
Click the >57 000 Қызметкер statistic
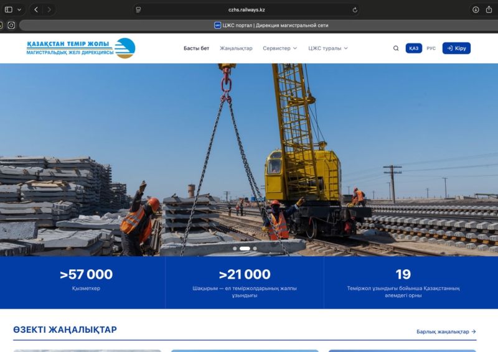[x=86, y=280]
